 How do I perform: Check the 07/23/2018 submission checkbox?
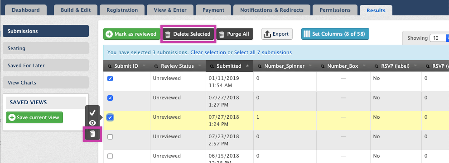pos(110,137)
